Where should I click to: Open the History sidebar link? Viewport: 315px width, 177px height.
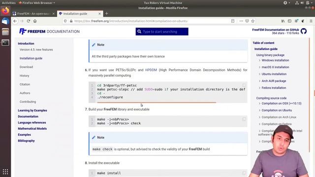coord(24,76)
